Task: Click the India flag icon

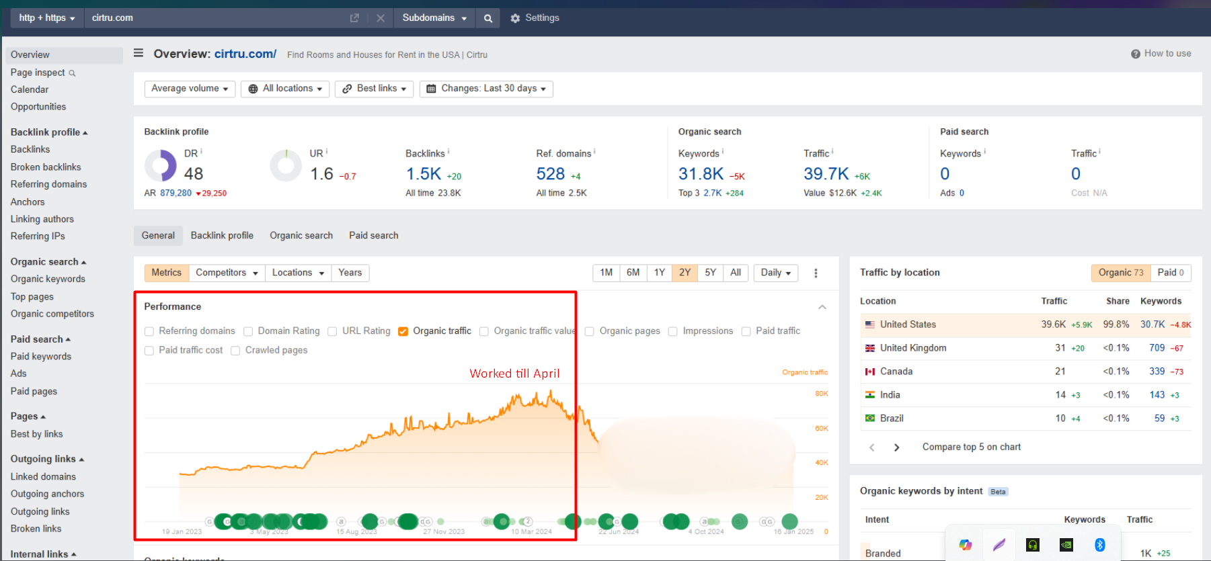Action: (x=870, y=395)
